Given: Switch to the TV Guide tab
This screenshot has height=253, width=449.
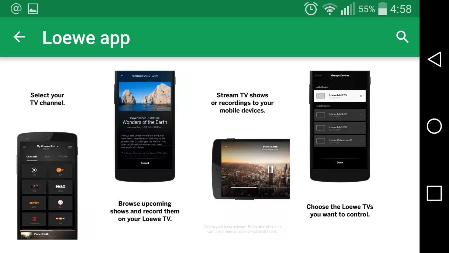Looking at the screenshot, I should (62, 156).
